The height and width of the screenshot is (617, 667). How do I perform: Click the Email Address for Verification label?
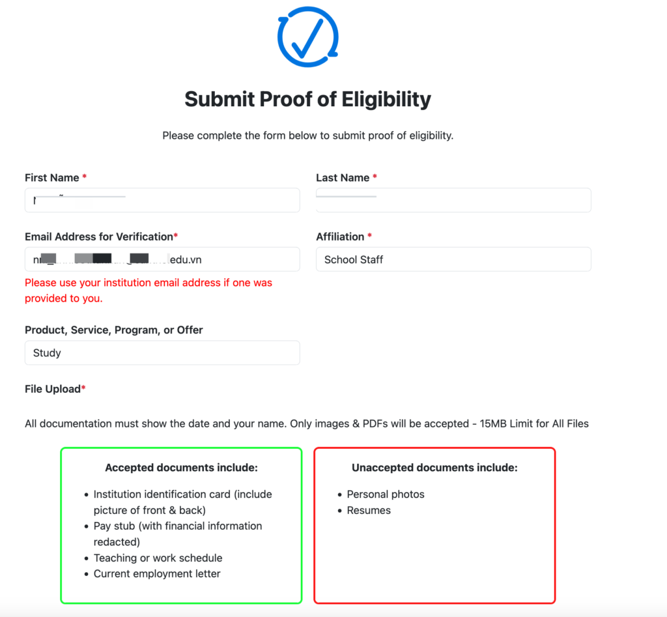click(99, 237)
